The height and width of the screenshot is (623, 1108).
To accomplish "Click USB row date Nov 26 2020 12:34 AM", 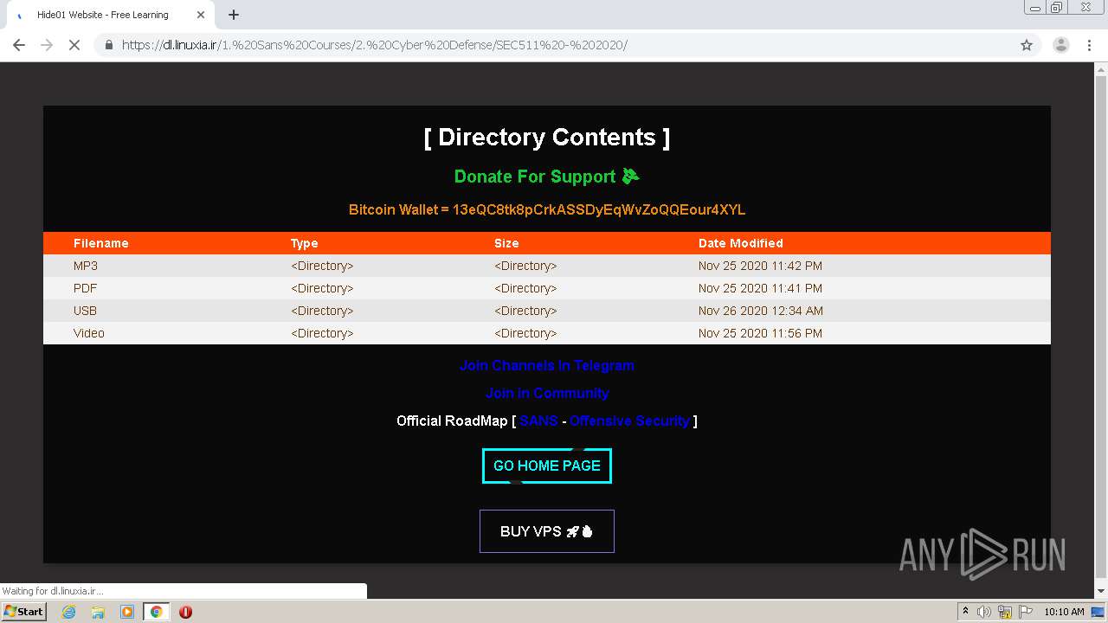I will coord(761,311).
